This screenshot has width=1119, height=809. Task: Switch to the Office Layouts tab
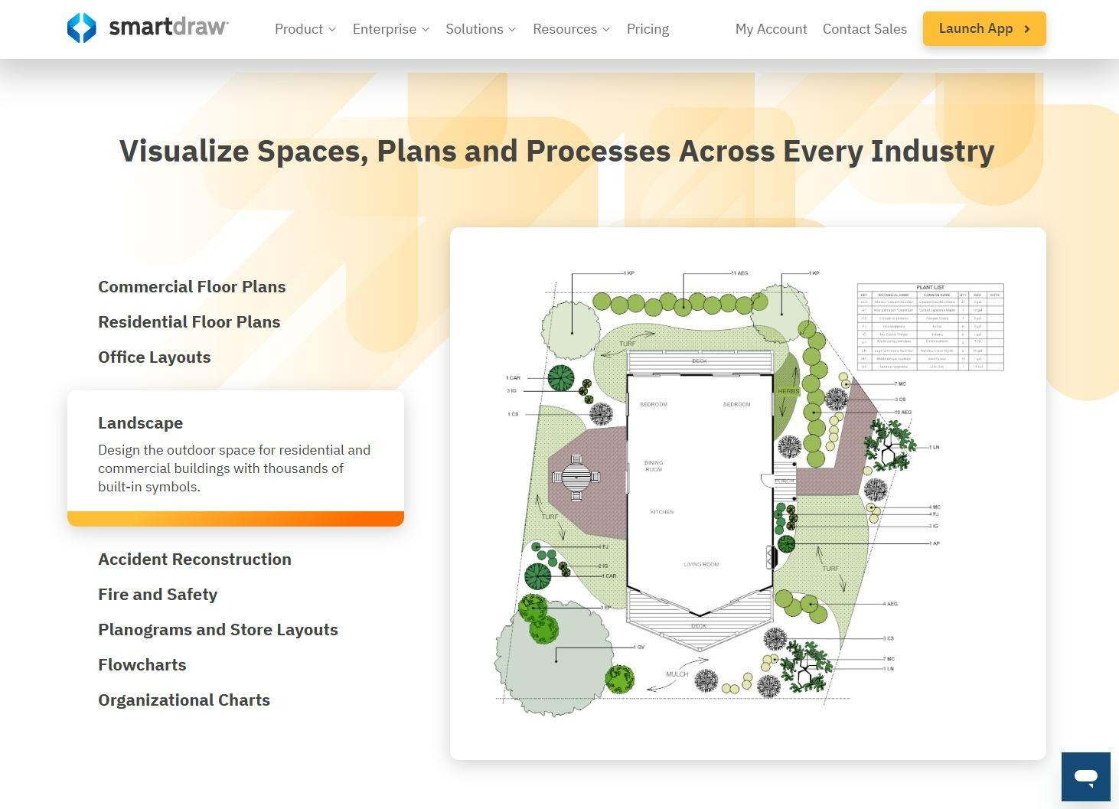[x=154, y=357]
